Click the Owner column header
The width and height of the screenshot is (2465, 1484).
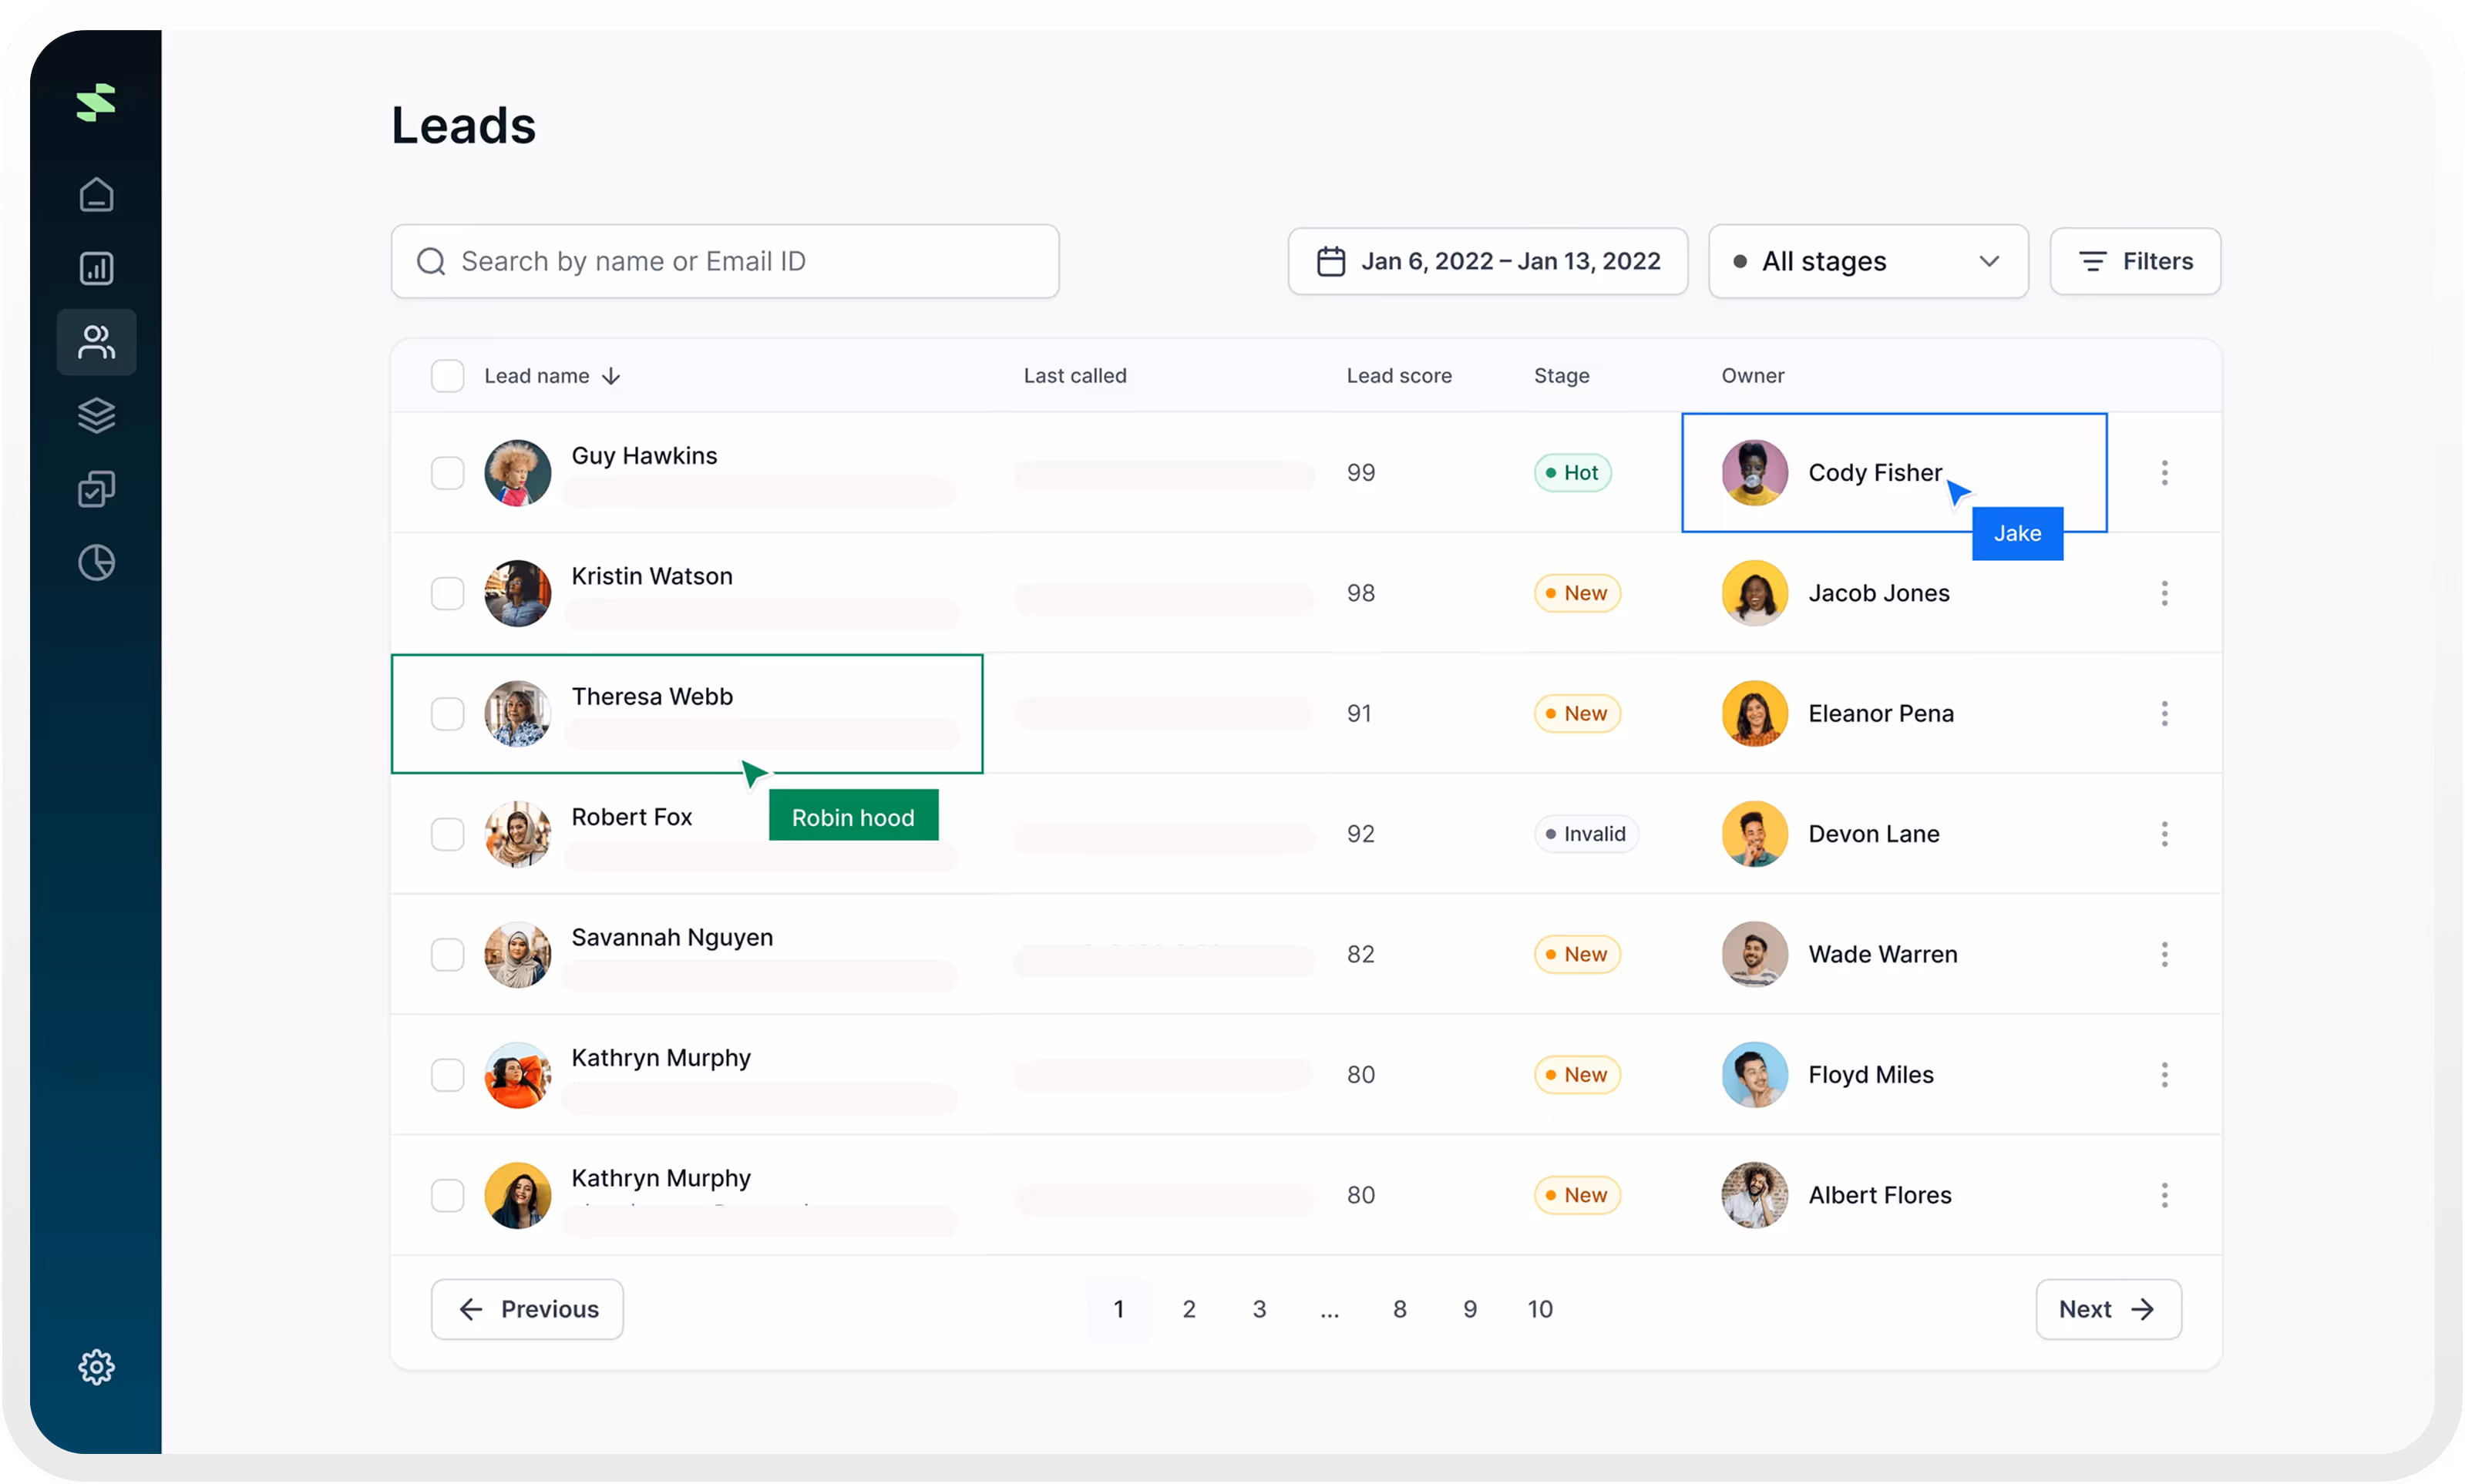(1753, 376)
